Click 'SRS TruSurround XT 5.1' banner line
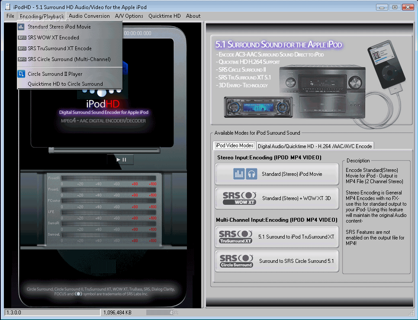The height and width of the screenshot is (320, 418). pos(243,78)
